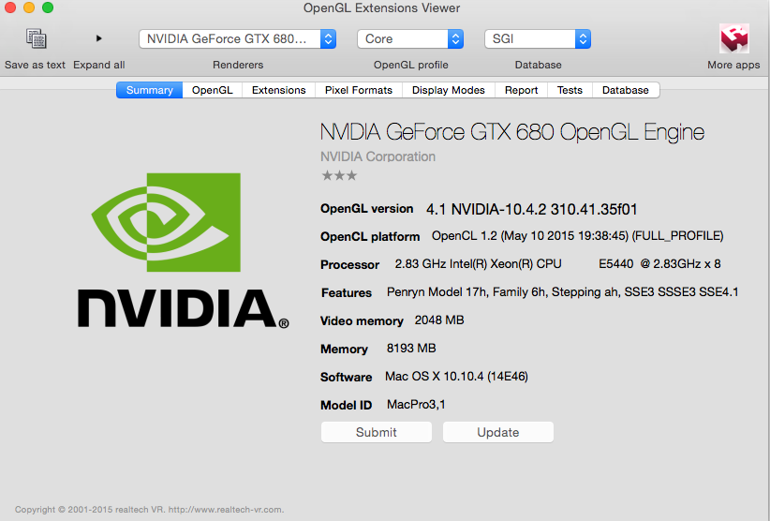Open the OpenGL profile Core dropdown
Viewport: 770px width, 521px height.
(x=410, y=38)
